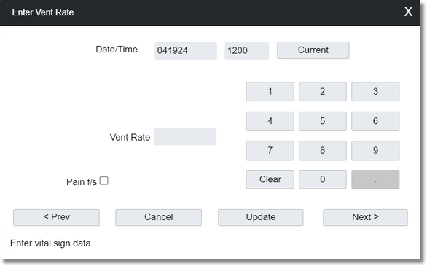Go back with the < Prev button
The height and width of the screenshot is (266, 427).
56,217
